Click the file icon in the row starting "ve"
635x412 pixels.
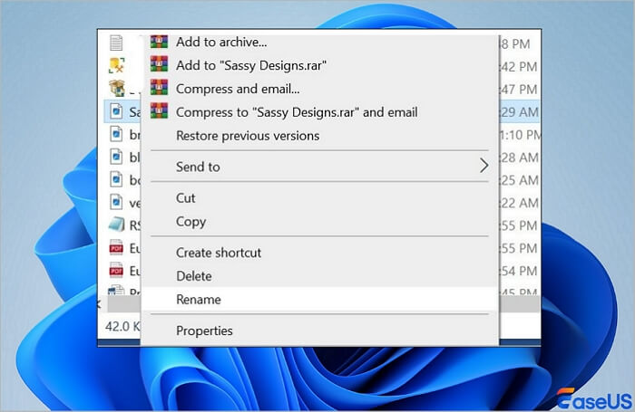(x=116, y=202)
